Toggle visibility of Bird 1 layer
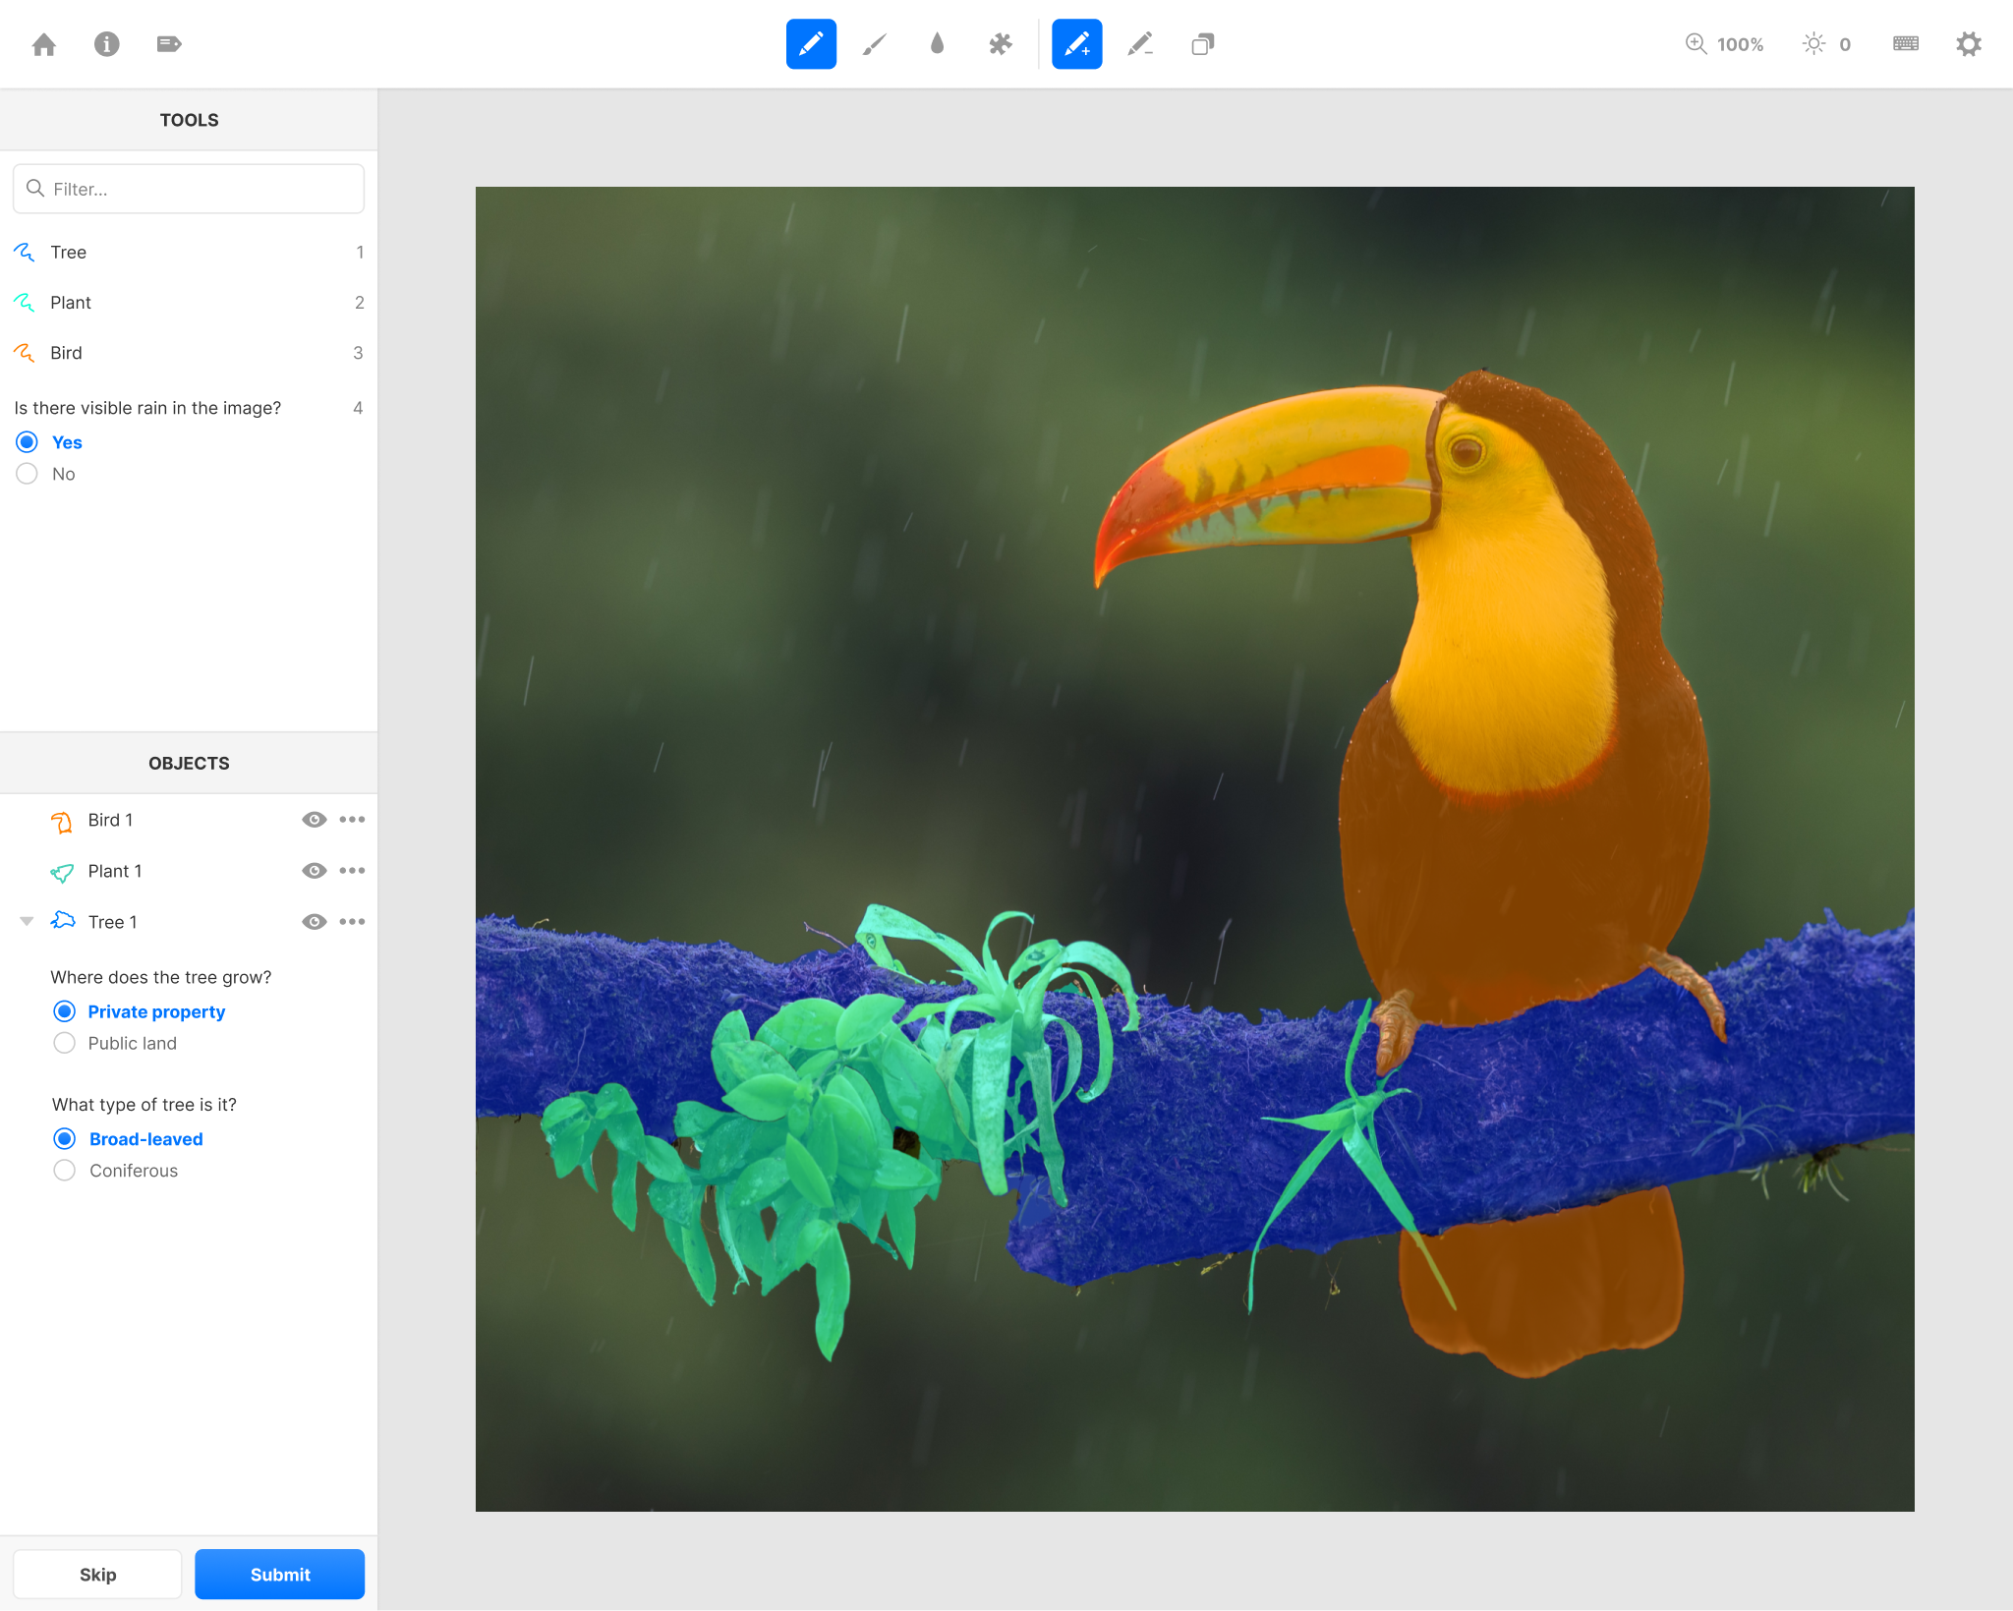 coord(313,819)
